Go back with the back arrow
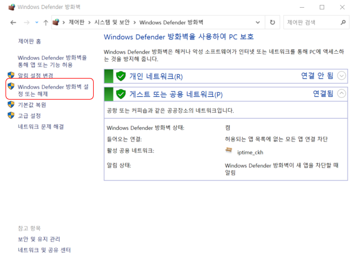Screen dimensions: 353x260 tap(13, 23)
